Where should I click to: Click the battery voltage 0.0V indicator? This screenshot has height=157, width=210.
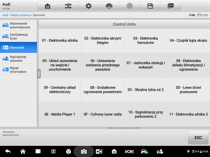pos(202,15)
